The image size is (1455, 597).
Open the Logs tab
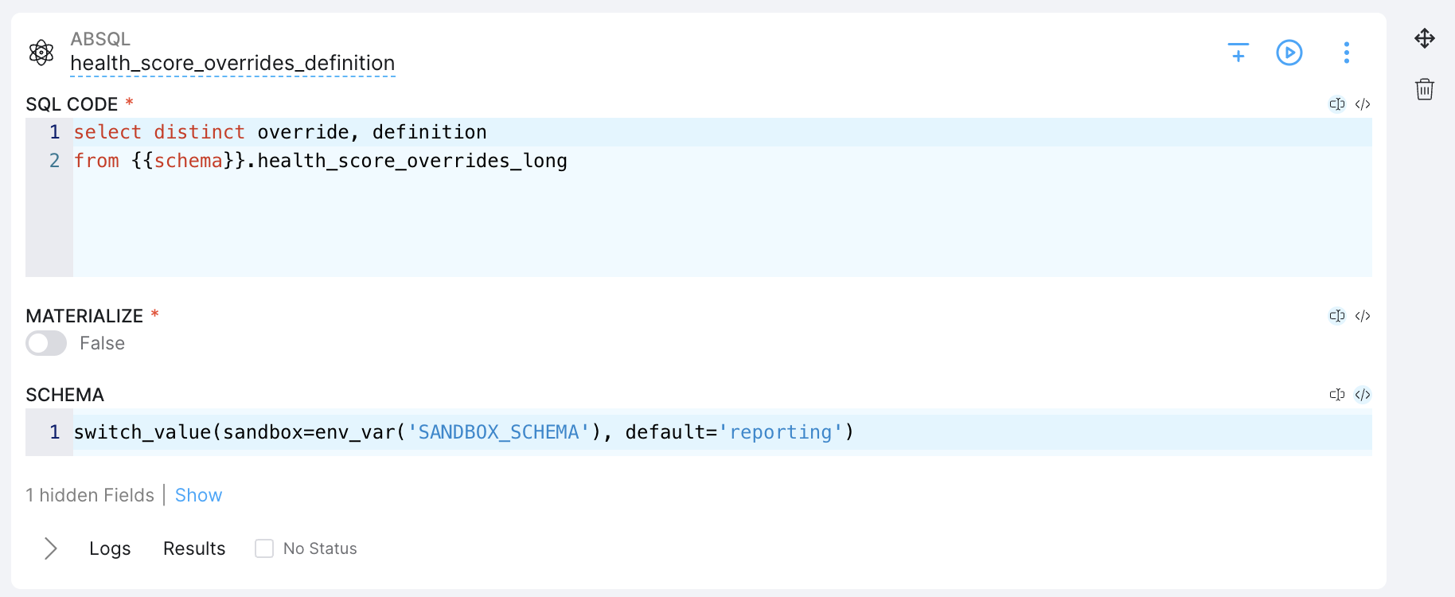click(110, 548)
